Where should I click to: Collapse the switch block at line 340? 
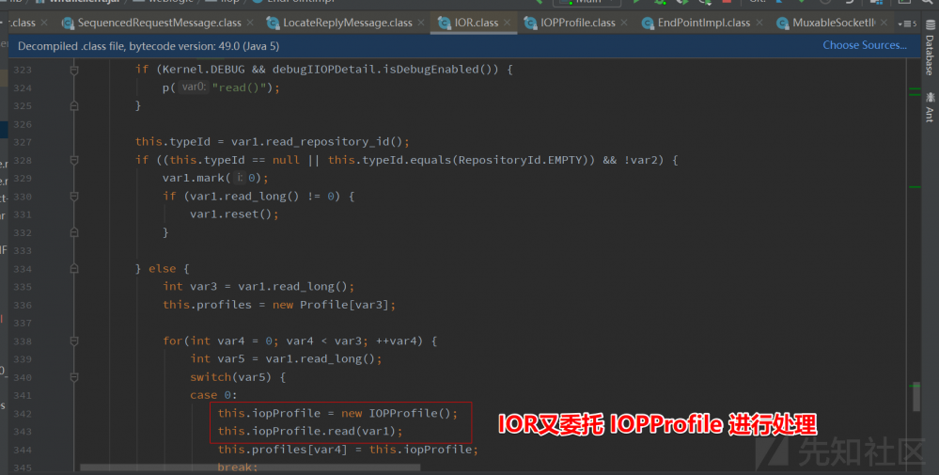74,377
